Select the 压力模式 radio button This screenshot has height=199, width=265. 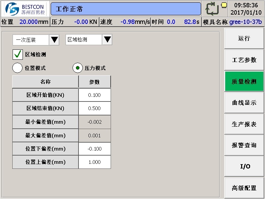click(78, 68)
